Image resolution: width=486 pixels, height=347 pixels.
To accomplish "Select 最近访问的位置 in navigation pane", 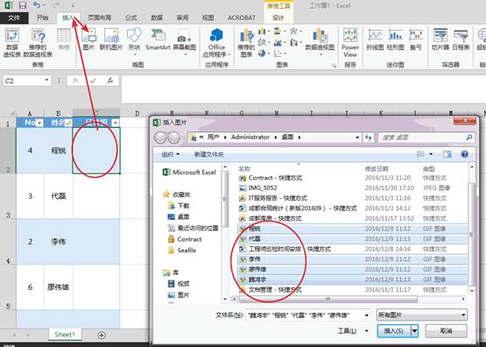I will [x=194, y=228].
